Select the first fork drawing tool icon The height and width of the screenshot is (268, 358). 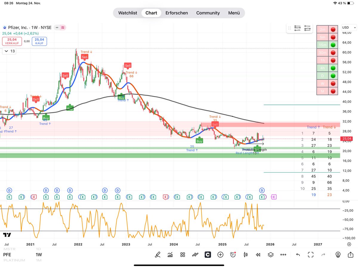pos(297,28)
